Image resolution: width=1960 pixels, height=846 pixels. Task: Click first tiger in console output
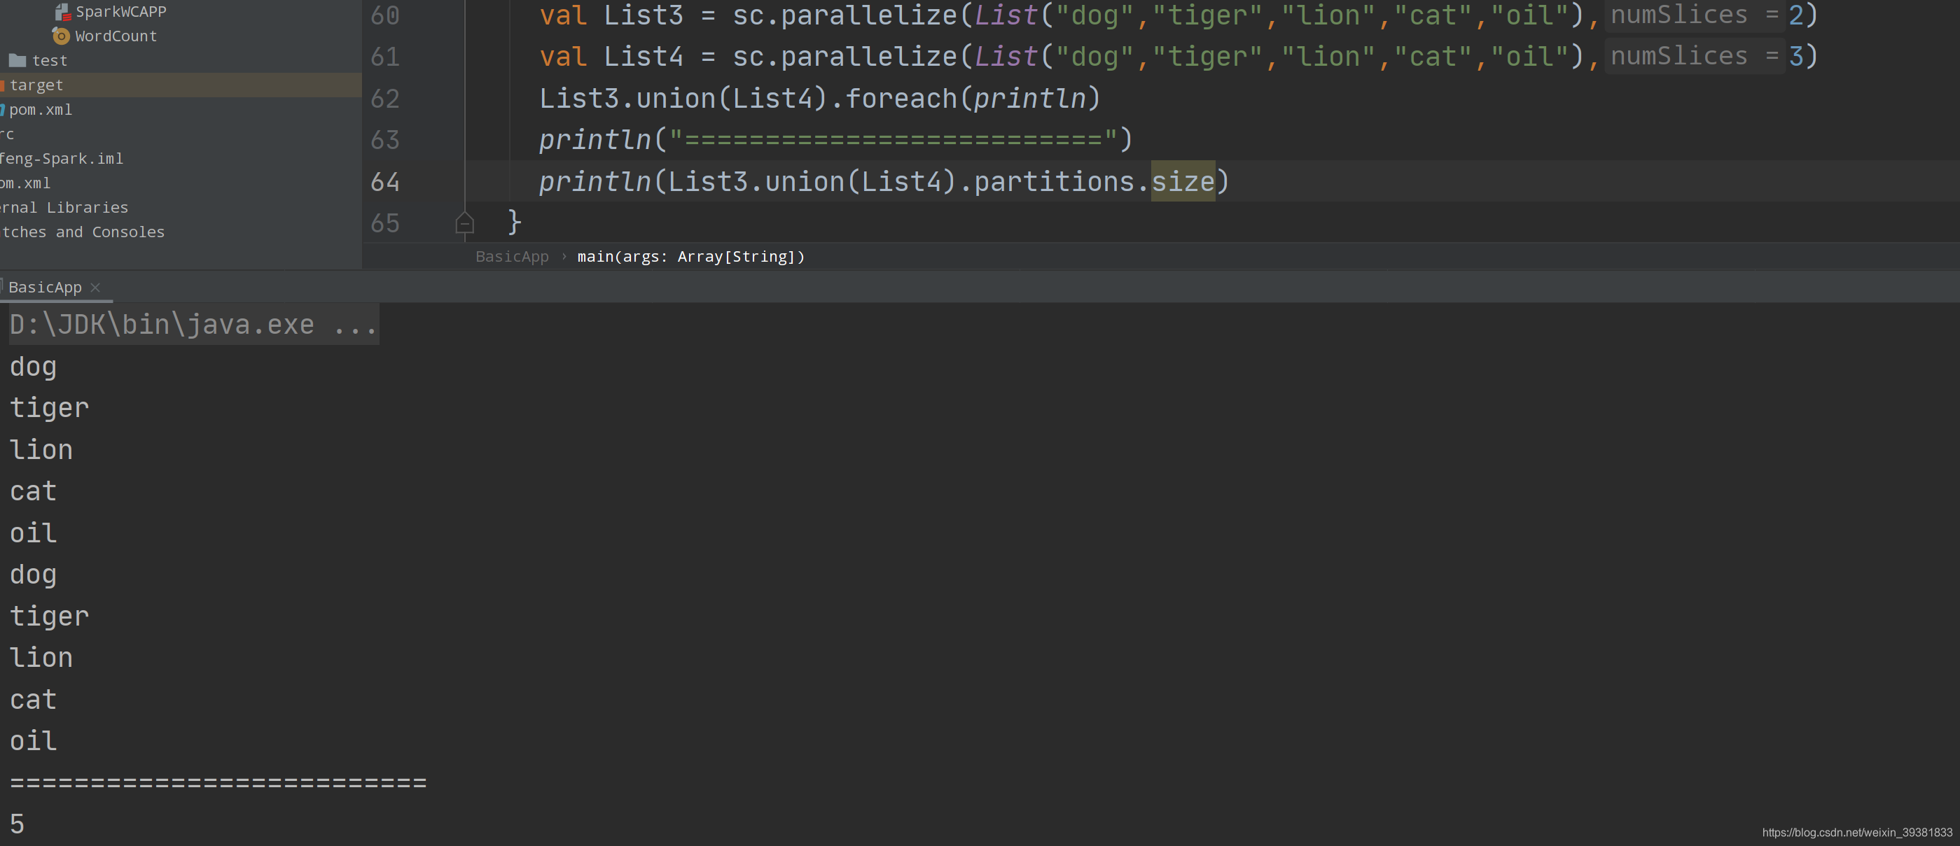pos(50,408)
